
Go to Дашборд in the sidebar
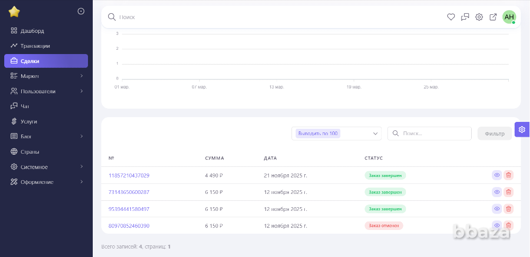(x=32, y=31)
